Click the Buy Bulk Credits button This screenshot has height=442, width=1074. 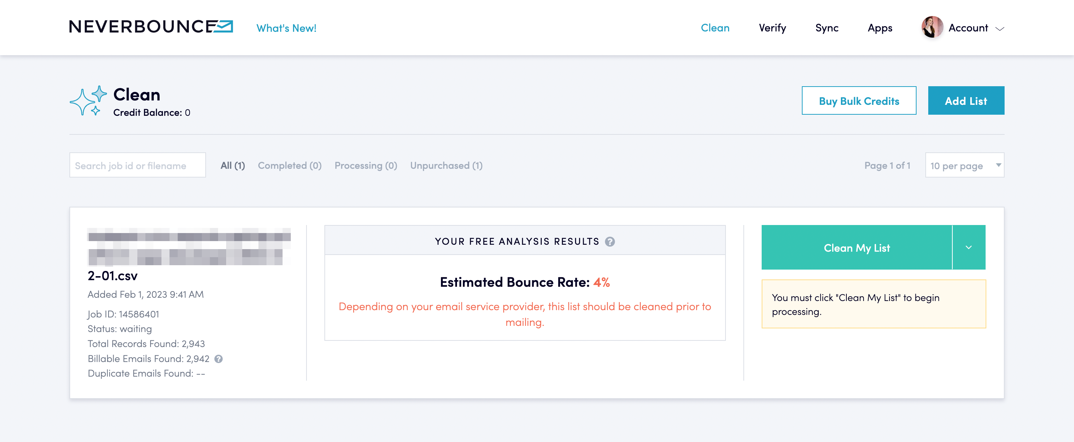859,101
